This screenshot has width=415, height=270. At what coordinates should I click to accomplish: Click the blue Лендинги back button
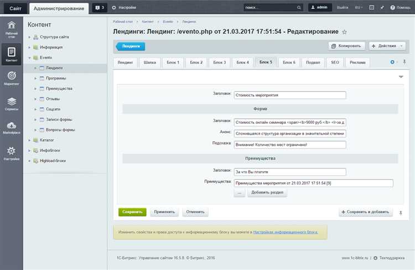[131, 46]
